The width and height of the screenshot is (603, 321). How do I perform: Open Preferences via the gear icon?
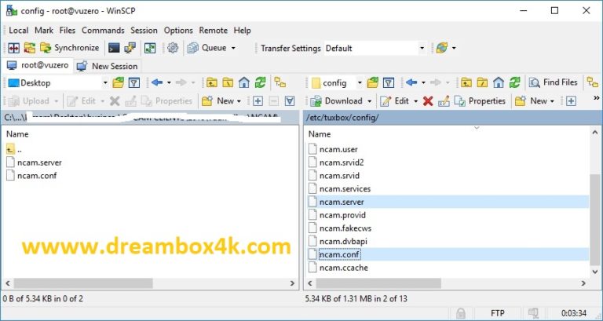[172, 48]
